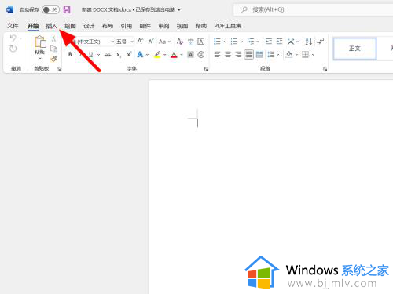Click the Cut scissors icon
The image size is (393, 294).
click(x=53, y=38)
